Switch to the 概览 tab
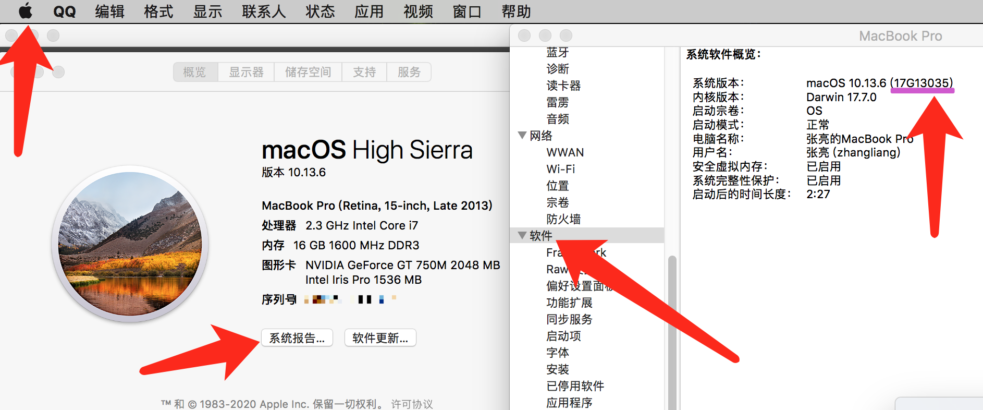 tap(195, 72)
